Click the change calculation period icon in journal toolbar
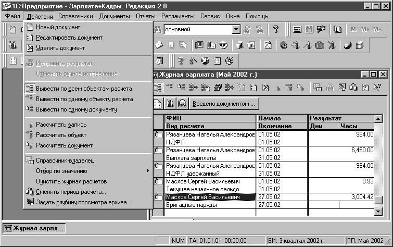The width and height of the screenshot is (393, 247). pyautogui.click(x=353, y=88)
